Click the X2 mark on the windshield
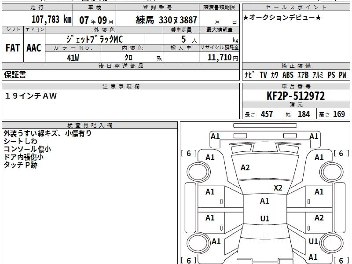 click(x=278, y=188)
